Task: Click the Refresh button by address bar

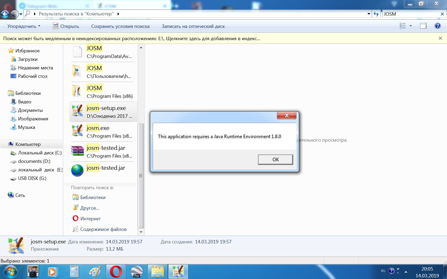Action: coord(376,14)
